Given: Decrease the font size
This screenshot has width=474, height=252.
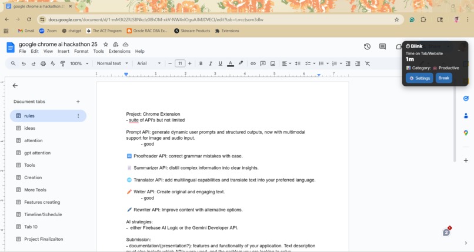Looking at the screenshot, I should (x=170, y=63).
